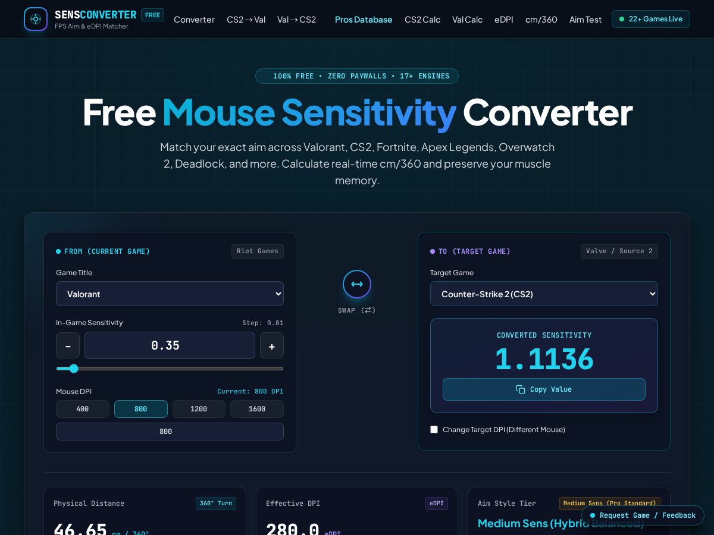
Task: Select the 800 DPI preset button
Action: point(141,409)
